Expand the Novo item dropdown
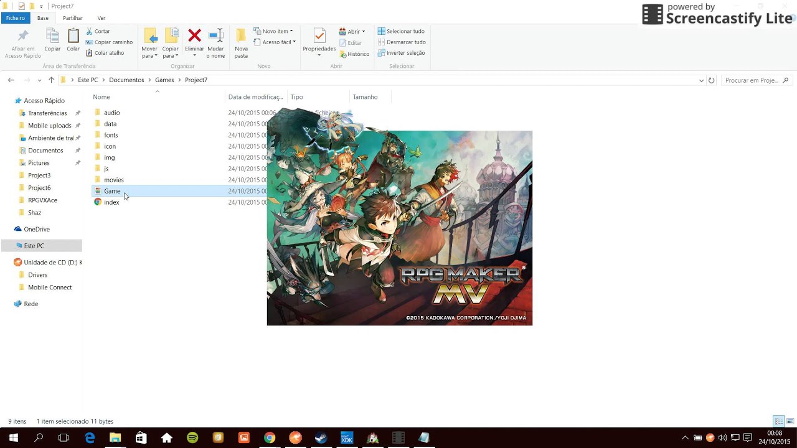The width and height of the screenshot is (797, 448). pyautogui.click(x=273, y=31)
